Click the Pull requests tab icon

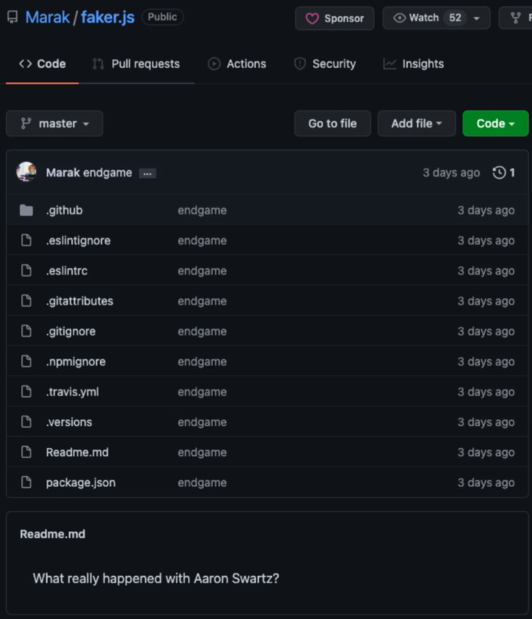click(x=98, y=64)
